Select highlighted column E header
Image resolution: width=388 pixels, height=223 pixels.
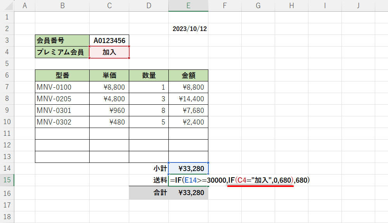[x=188, y=6]
